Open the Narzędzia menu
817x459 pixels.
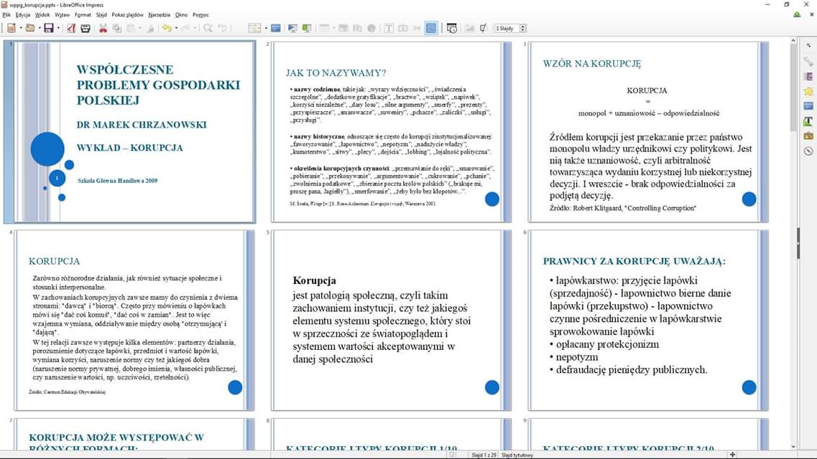pos(159,14)
